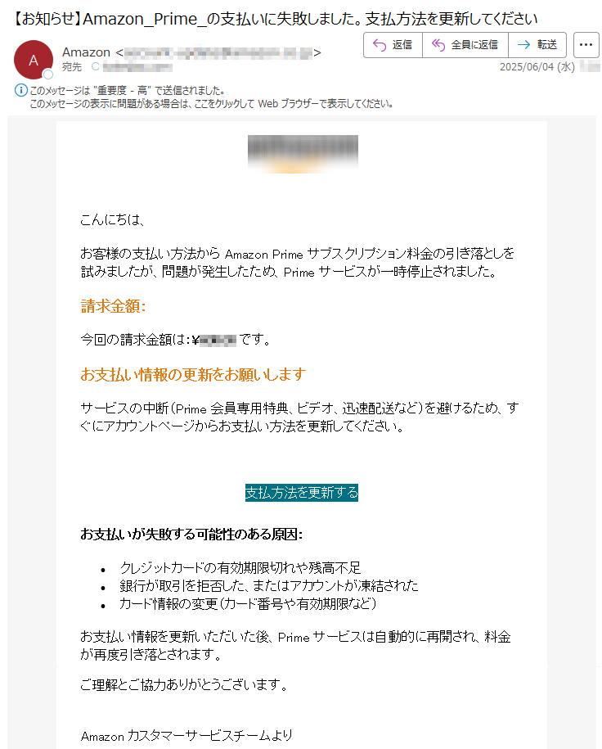Click the orange お支払い情報の更新をお願いします heading
The height and width of the screenshot is (749, 602).
point(193,375)
